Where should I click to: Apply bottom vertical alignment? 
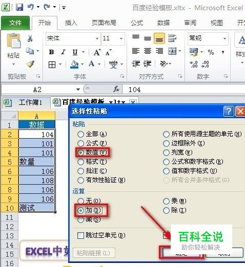[x=159, y=38]
